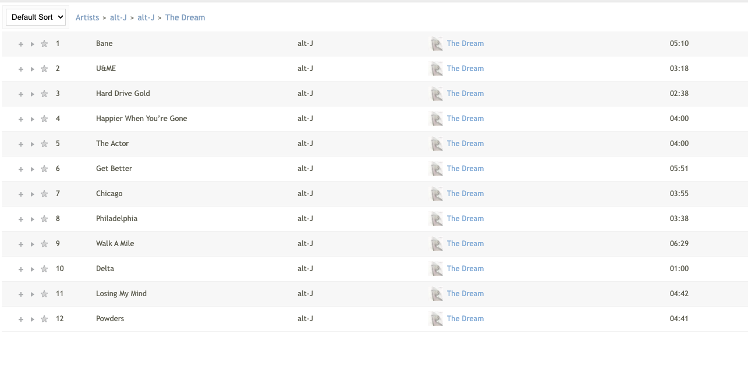Star Happier When You're Gone
Screen dimensions: 748x377
click(44, 119)
